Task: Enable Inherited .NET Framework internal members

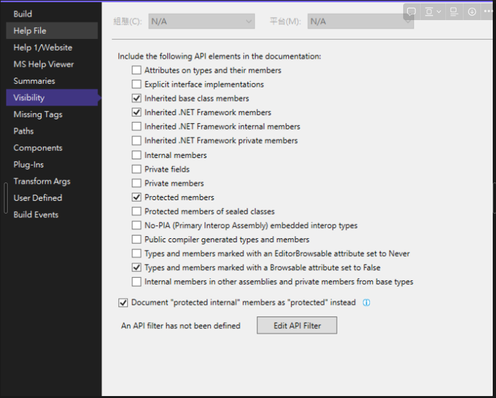Action: point(136,126)
